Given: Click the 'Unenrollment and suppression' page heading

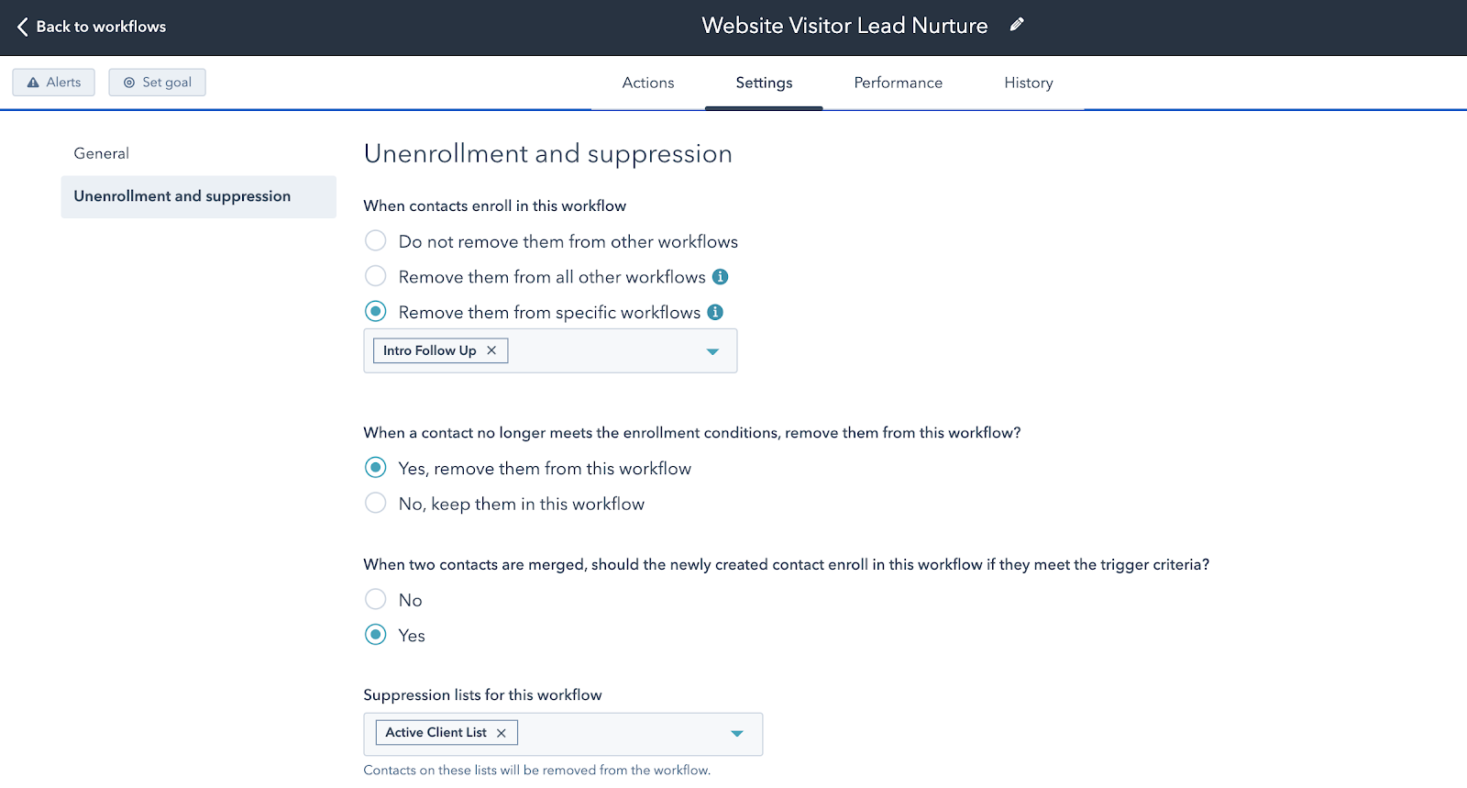Looking at the screenshot, I should click(x=548, y=154).
